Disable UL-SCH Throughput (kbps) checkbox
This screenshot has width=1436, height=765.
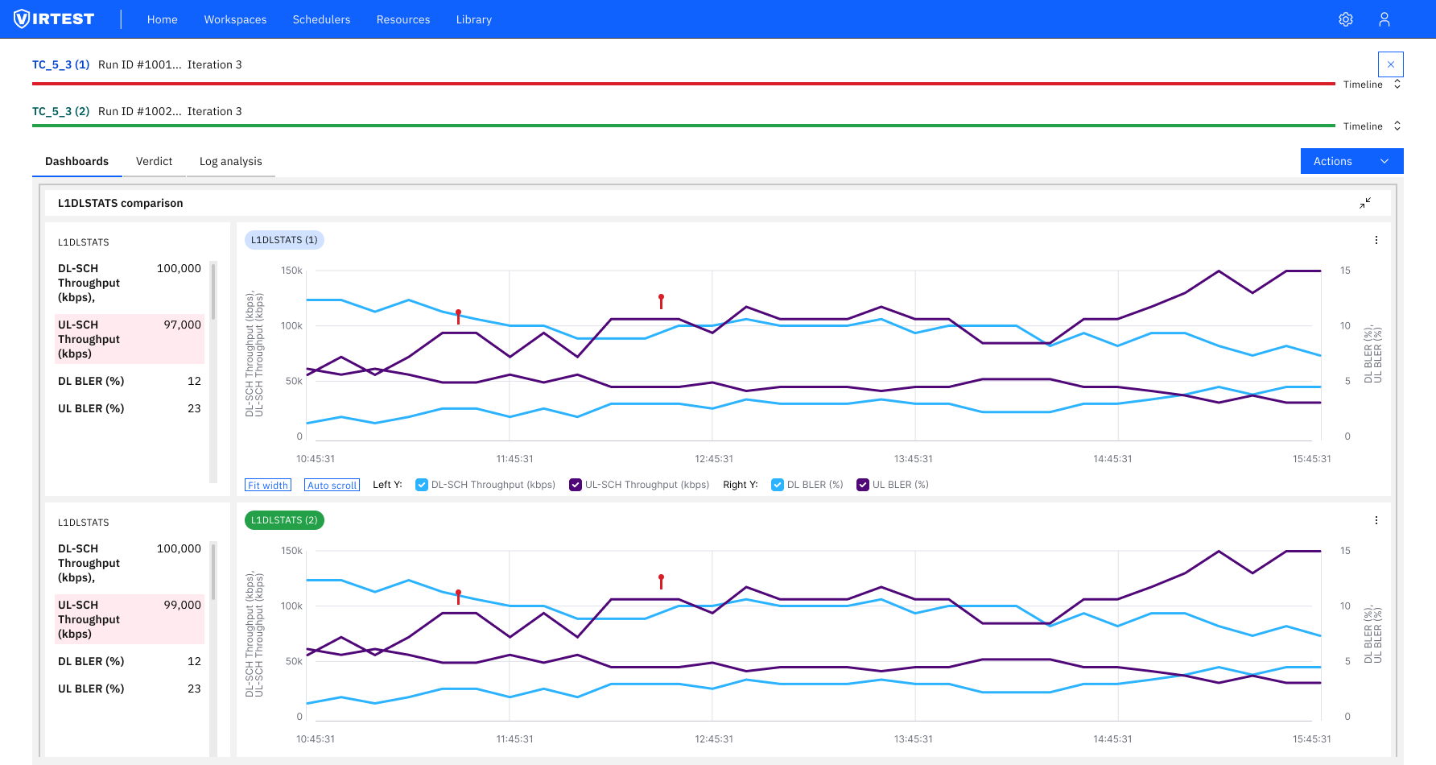[x=576, y=484]
